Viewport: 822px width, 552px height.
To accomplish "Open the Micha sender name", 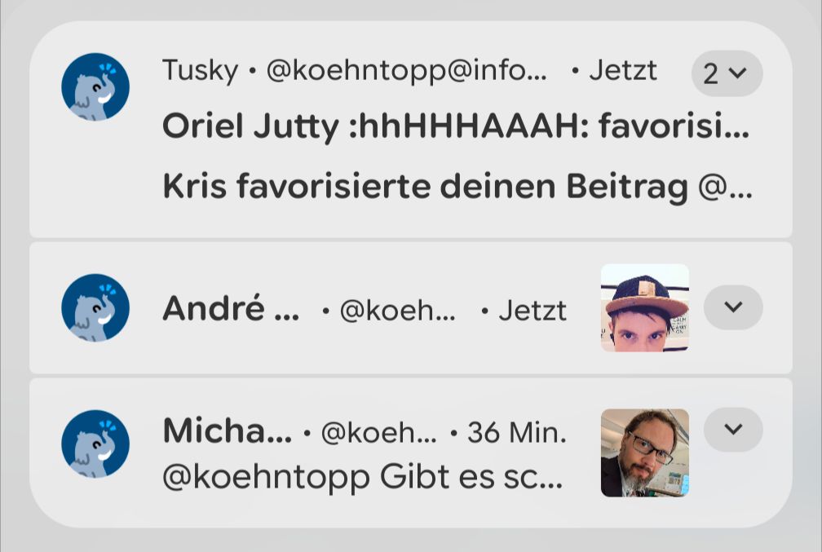I will [x=227, y=431].
